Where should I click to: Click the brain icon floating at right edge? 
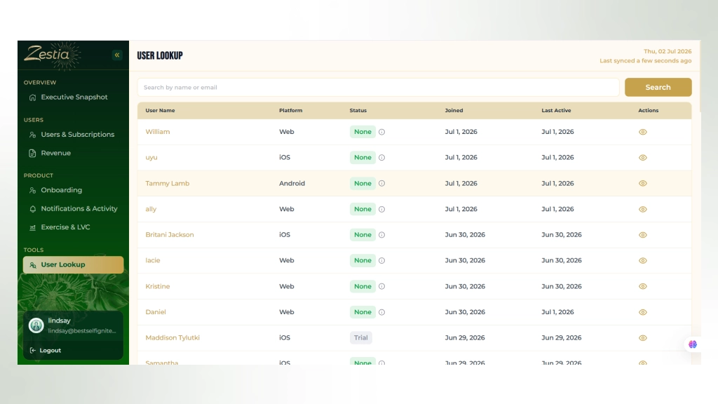[692, 344]
